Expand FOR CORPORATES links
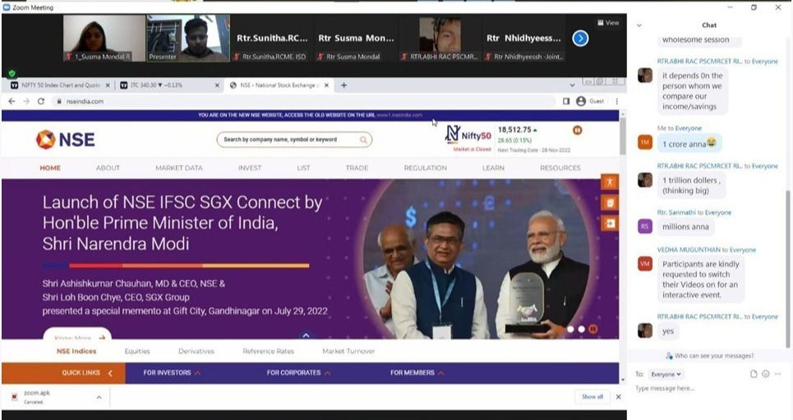Viewport: 793px width, 420px height. (x=299, y=373)
